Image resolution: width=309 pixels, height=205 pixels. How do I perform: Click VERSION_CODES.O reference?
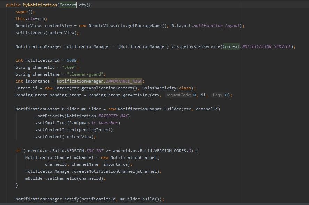173,151
